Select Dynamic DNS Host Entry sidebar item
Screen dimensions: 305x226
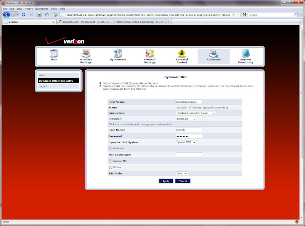(59, 81)
